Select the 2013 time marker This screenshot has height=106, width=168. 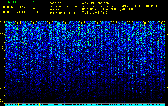(x=50, y=23)
